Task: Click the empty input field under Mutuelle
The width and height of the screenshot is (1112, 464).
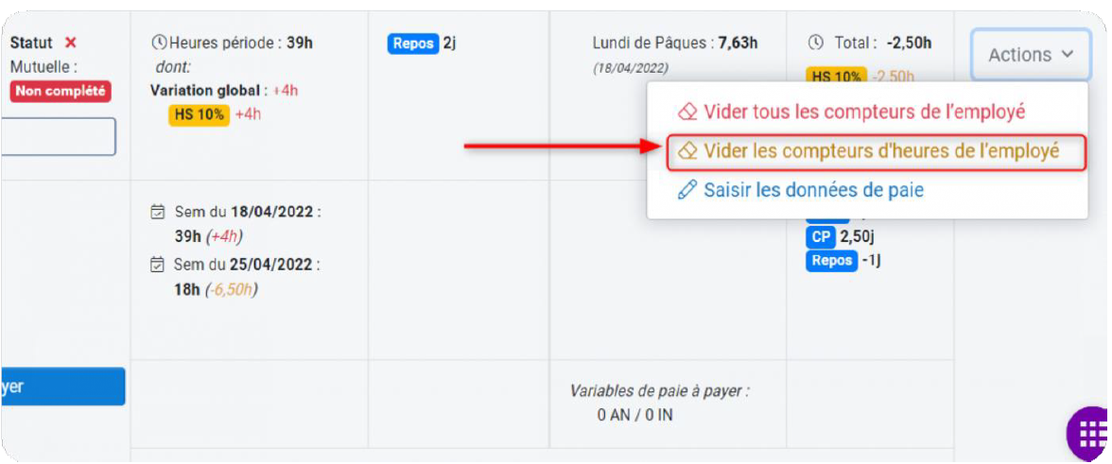Action: (59, 137)
